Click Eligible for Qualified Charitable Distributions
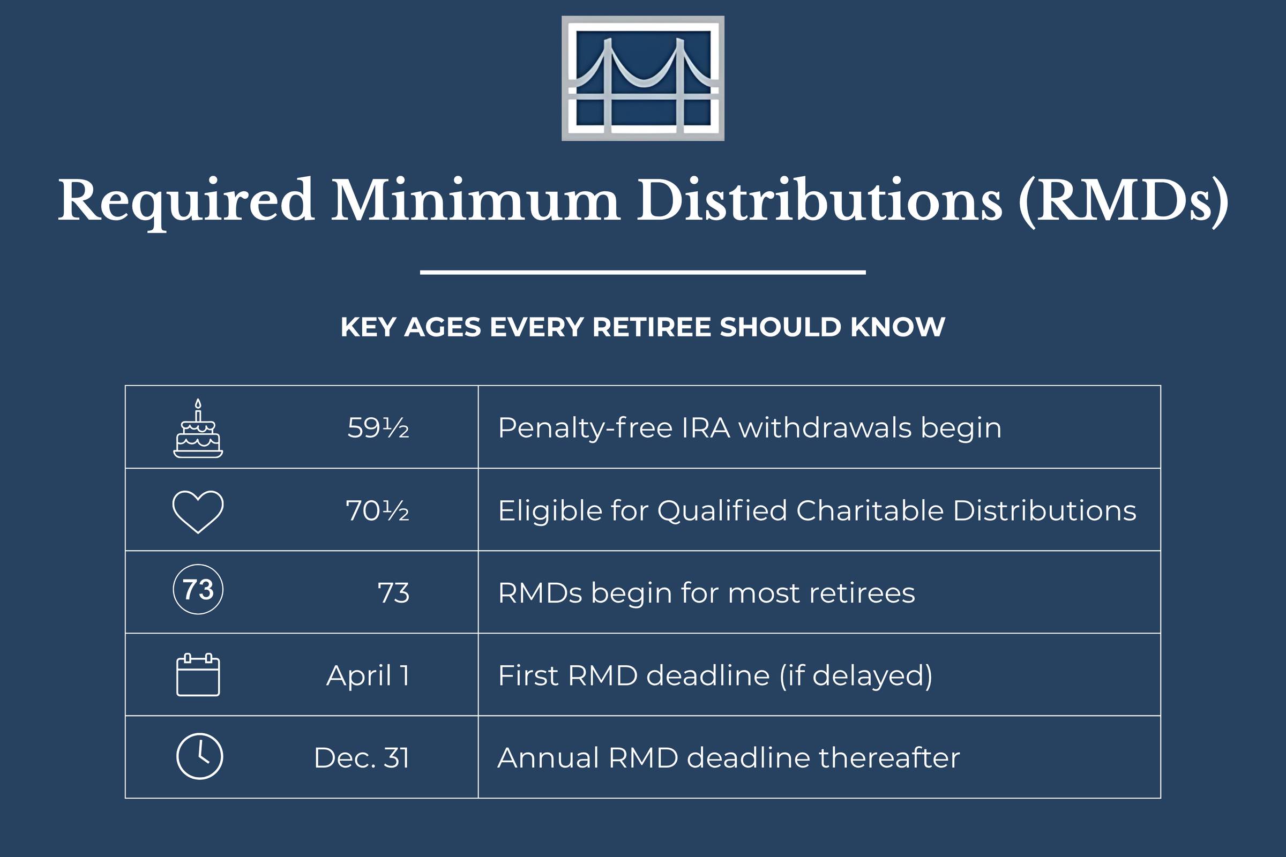This screenshot has width=1286, height=857. tap(817, 511)
